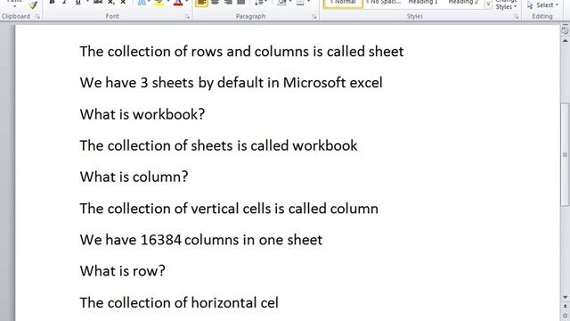Go to previous page double-arrow button
This screenshot has width=570, height=321.
coord(565,307)
